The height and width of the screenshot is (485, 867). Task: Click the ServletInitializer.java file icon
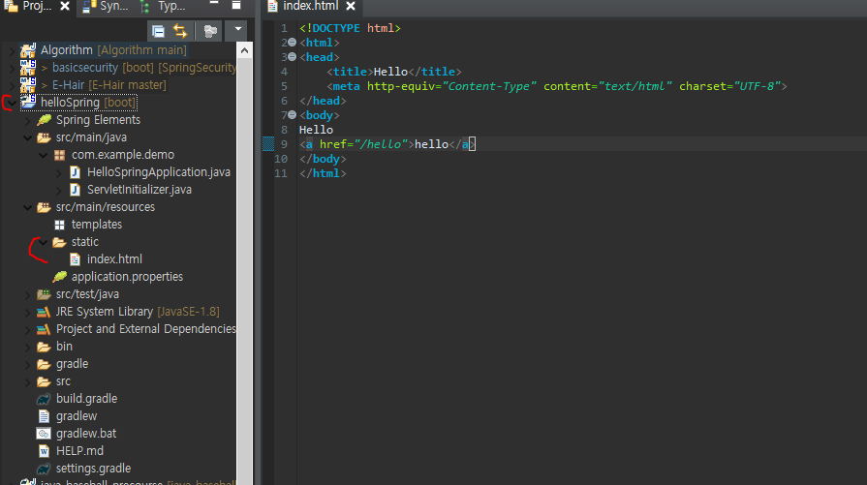pos(75,190)
